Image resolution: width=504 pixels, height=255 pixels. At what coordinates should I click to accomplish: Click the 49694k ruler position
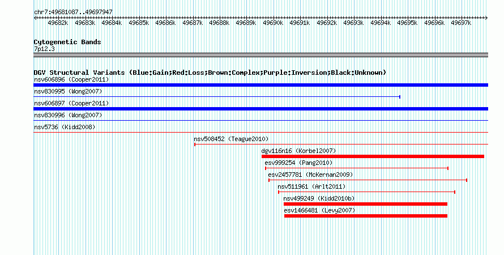381,23
